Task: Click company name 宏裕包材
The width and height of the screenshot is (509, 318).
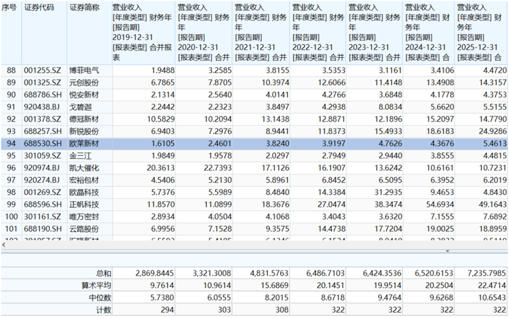Action: [84, 180]
